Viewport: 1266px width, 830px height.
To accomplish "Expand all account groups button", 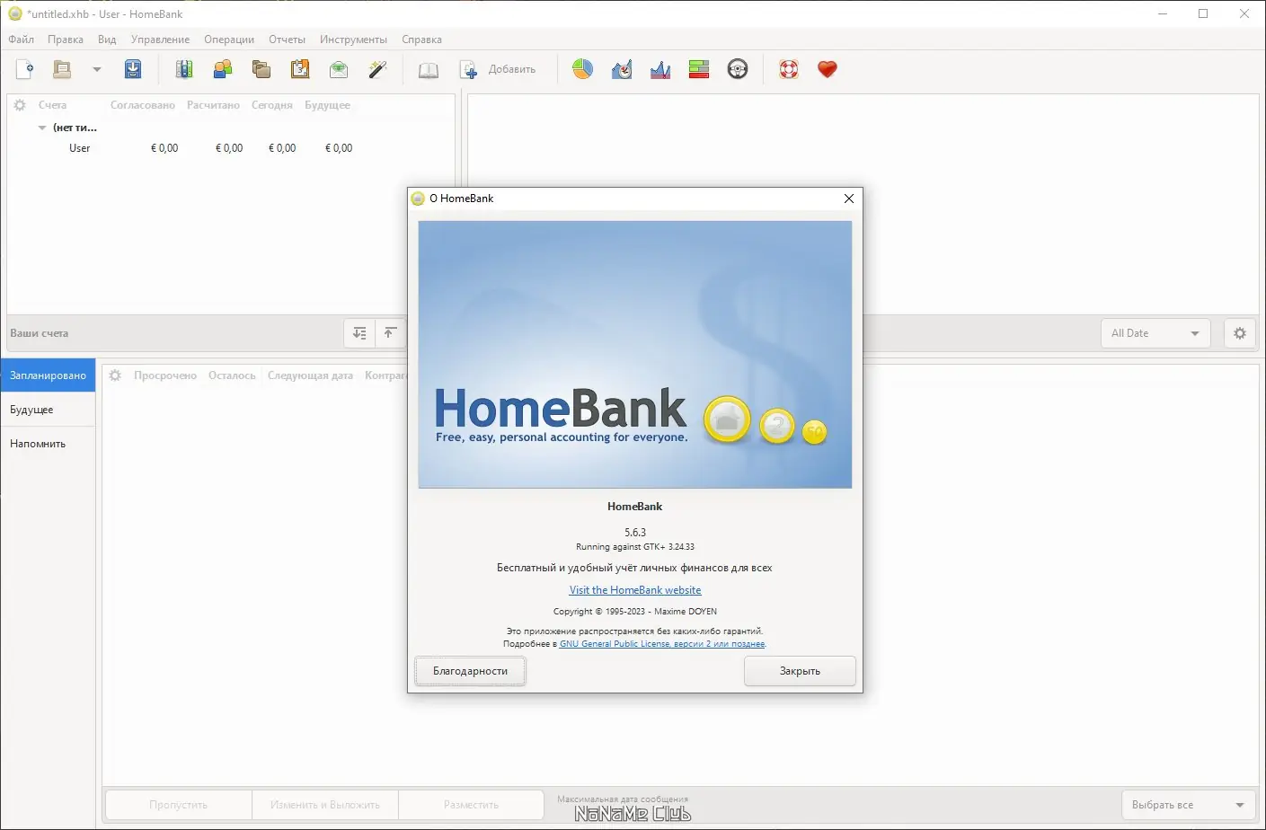I will pyautogui.click(x=359, y=333).
